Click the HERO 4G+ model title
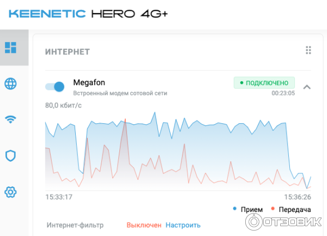Image resolution: width=327 pixels, height=236 pixels. (x=130, y=14)
